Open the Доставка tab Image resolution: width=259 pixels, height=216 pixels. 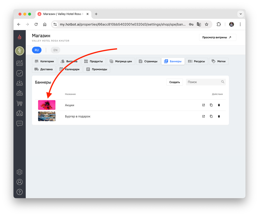click(x=44, y=69)
